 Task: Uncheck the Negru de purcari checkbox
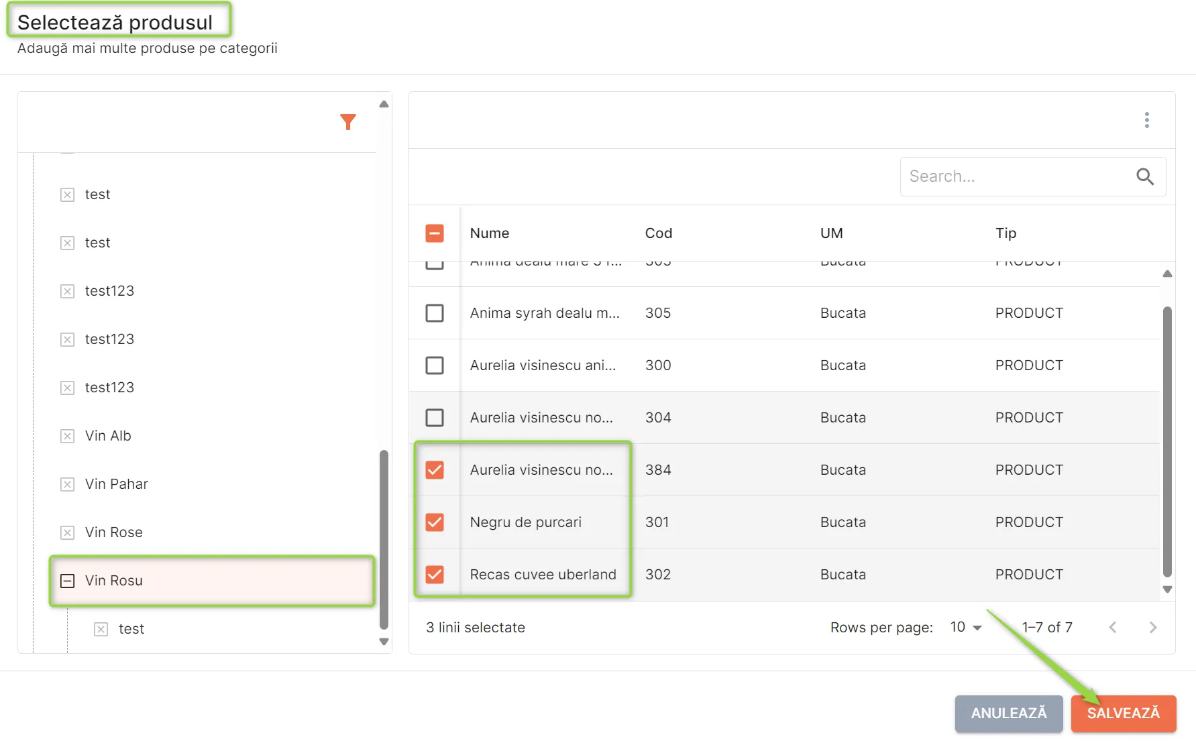(435, 522)
